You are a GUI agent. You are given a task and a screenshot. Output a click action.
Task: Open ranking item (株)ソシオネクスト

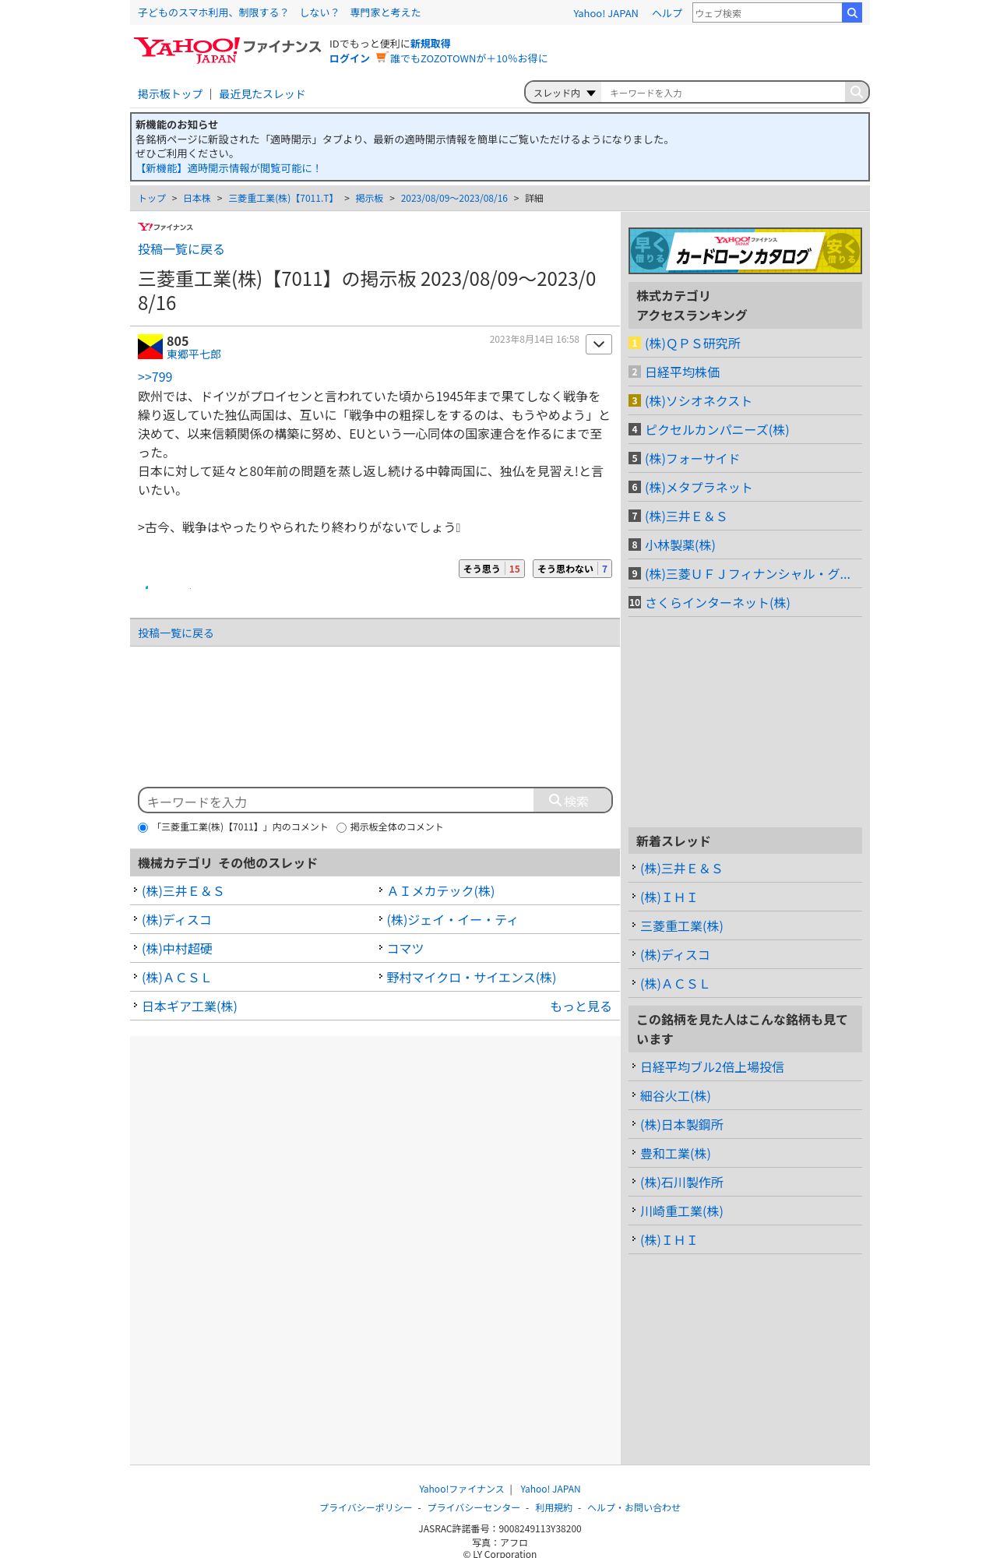pyautogui.click(x=698, y=401)
